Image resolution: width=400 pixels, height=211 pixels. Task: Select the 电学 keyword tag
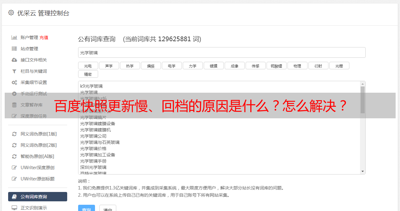[172, 66]
